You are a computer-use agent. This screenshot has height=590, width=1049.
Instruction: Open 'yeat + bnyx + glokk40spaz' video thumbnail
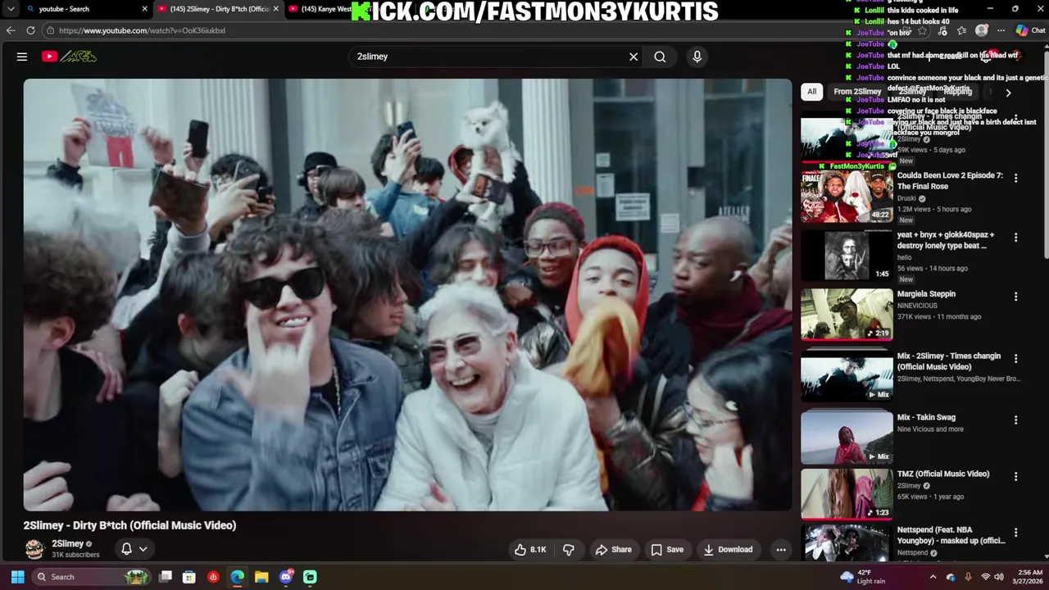(x=847, y=256)
